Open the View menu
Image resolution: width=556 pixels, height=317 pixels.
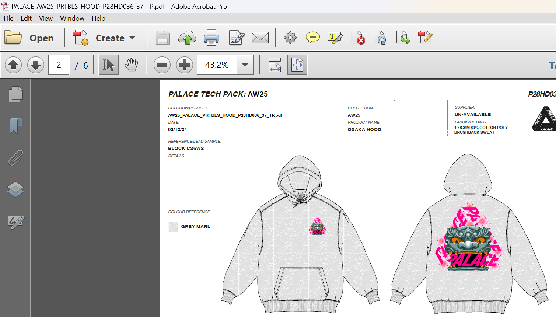point(46,18)
